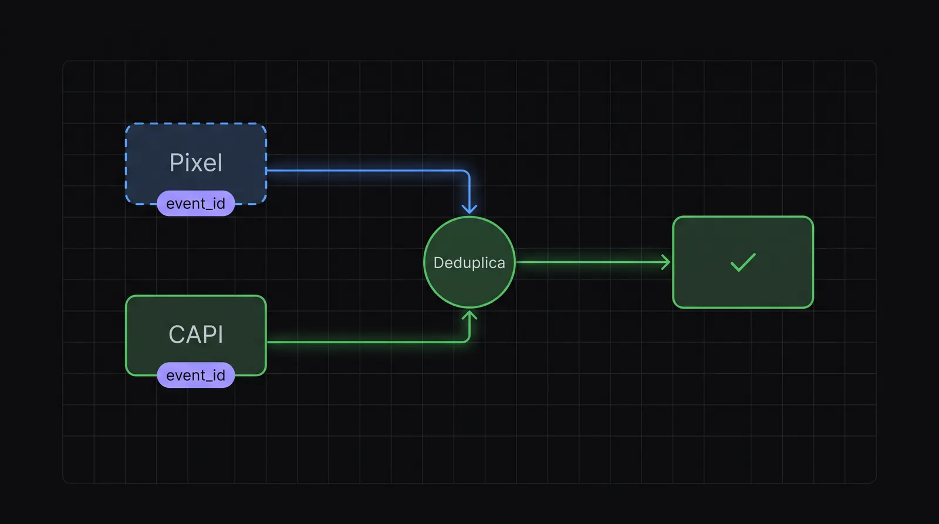
Task: Click the Pixel node box
Action: point(196,163)
